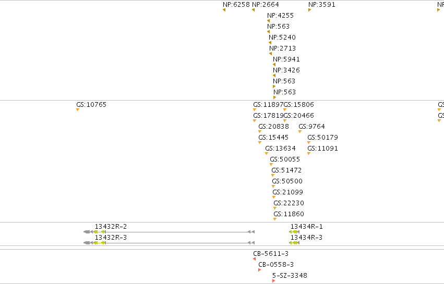Screen dimensions: 444x284
Task: Select the 13432R-2 transcript label
Action: click(111, 227)
